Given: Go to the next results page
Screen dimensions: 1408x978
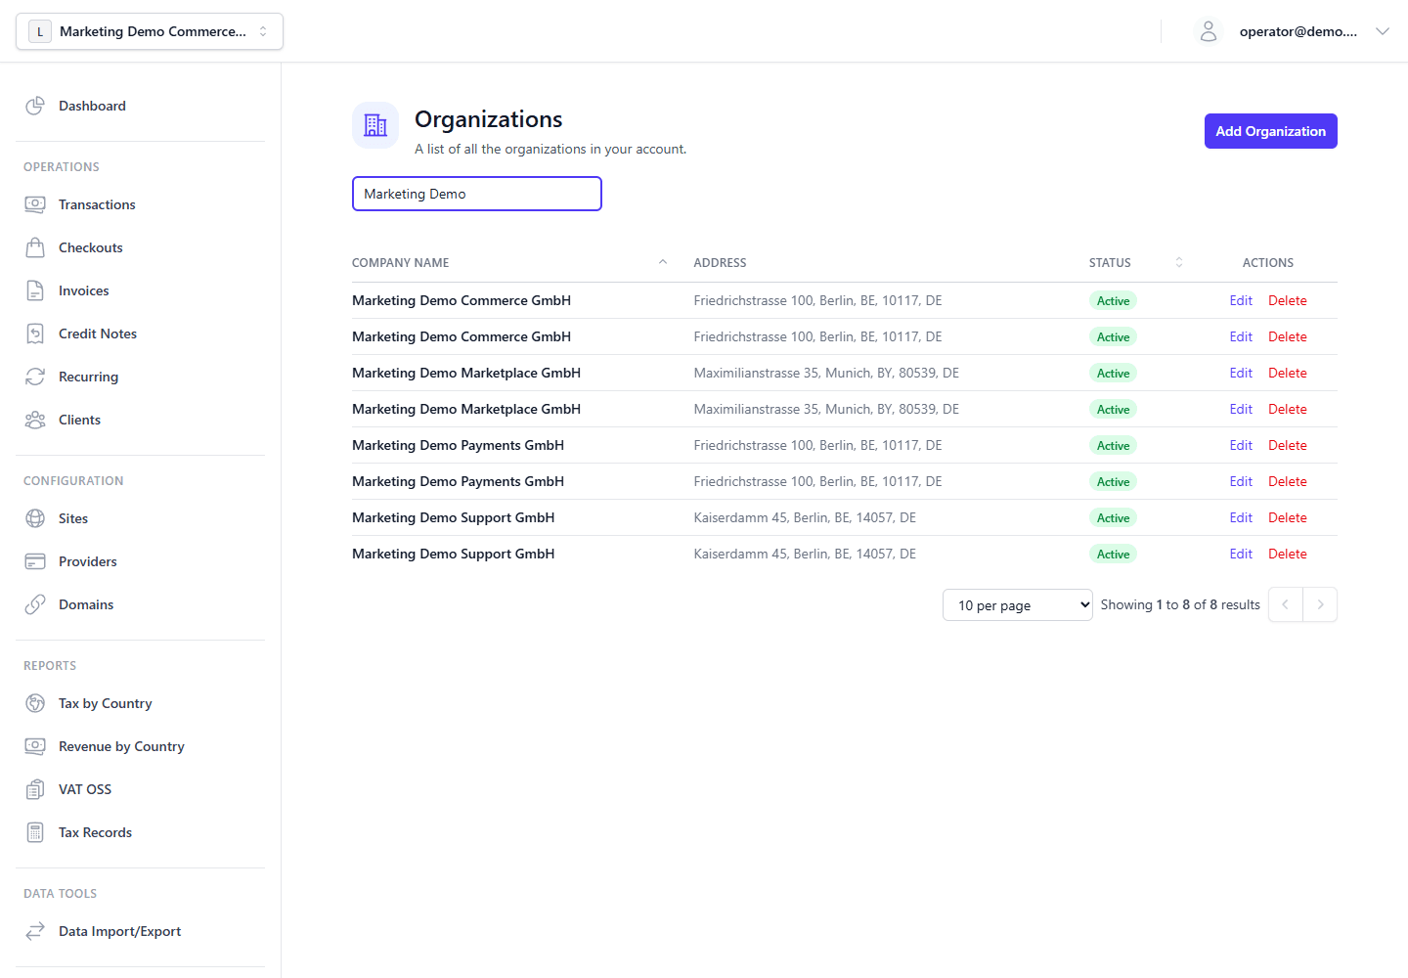Looking at the screenshot, I should [1320, 604].
